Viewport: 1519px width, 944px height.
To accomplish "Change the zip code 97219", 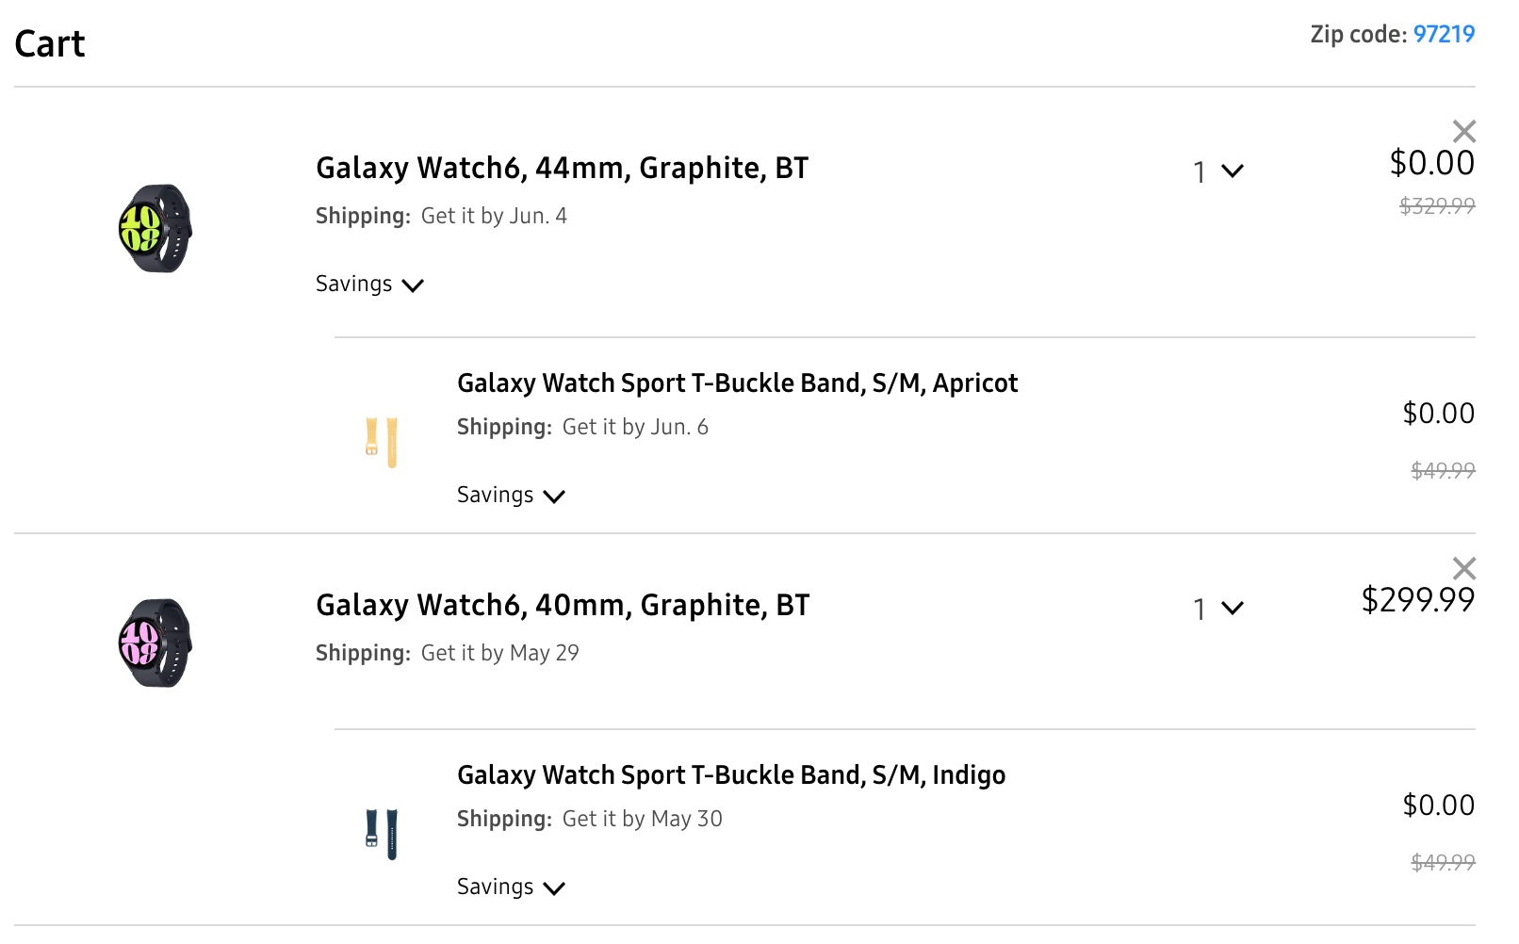I will (x=1444, y=35).
